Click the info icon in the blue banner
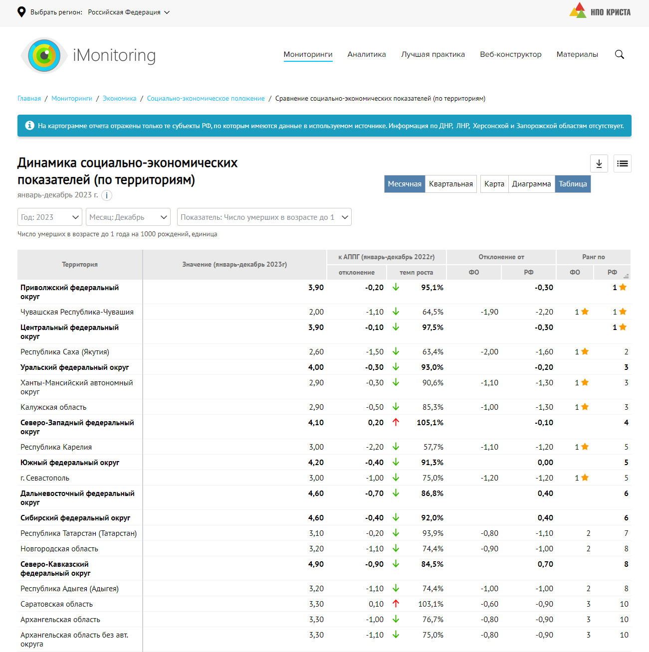This screenshot has width=649, height=652. (x=29, y=126)
